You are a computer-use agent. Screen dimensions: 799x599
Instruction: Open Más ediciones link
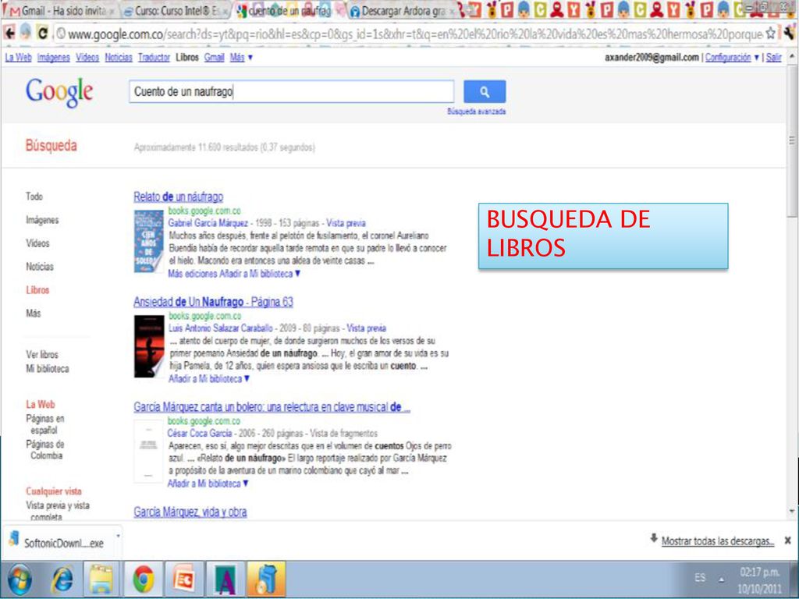click(x=193, y=274)
